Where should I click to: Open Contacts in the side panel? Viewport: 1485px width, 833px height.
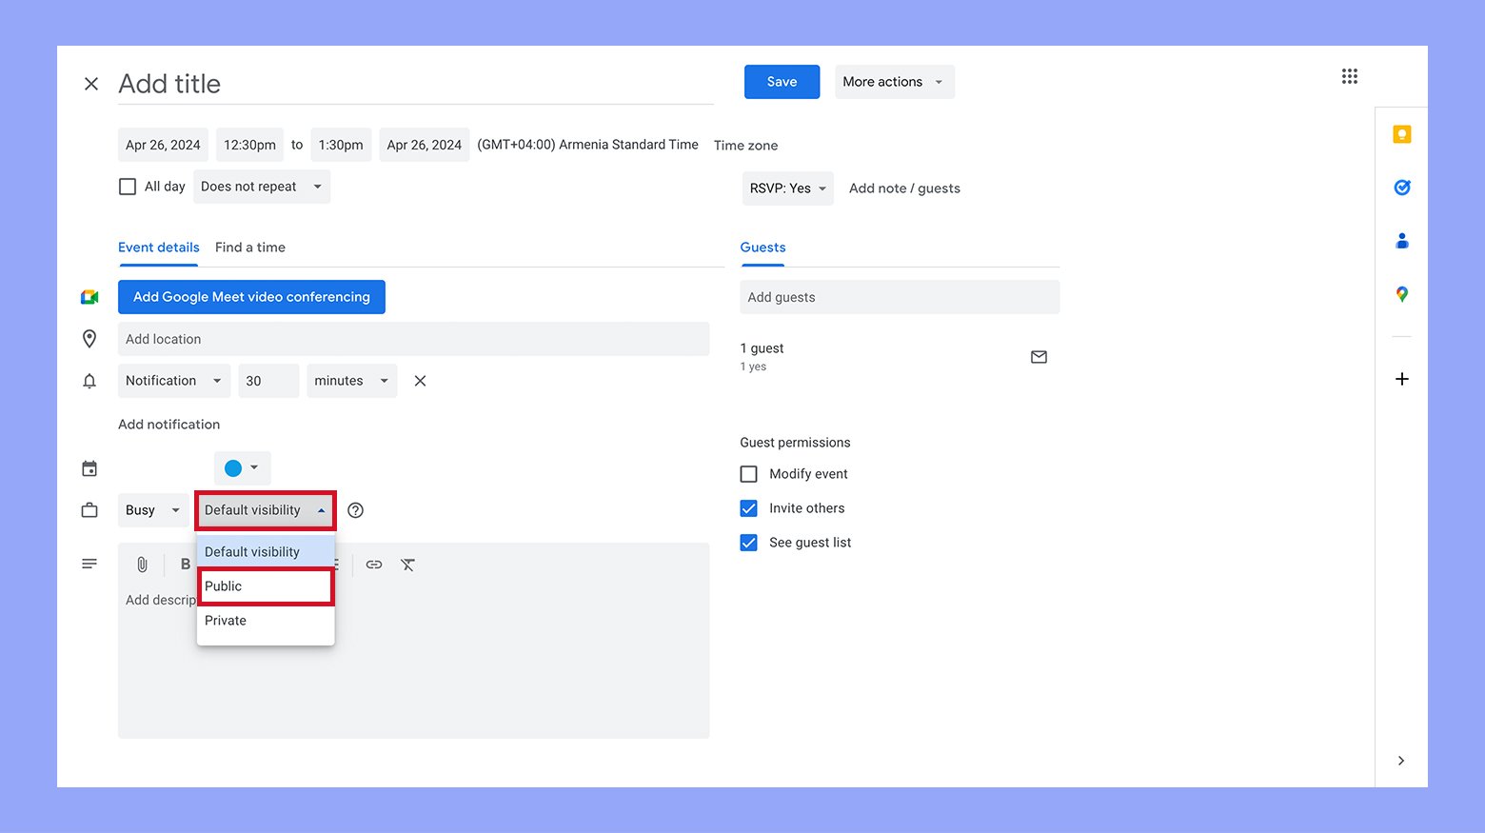point(1401,240)
